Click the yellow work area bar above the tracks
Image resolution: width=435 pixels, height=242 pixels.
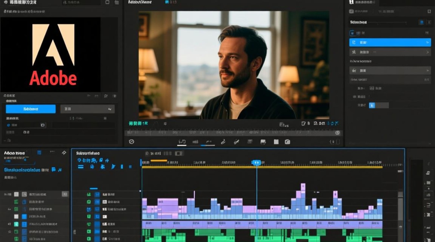[262, 167]
